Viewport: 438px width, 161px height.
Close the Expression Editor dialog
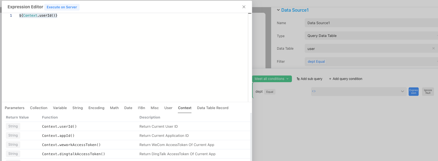pyautogui.click(x=244, y=7)
